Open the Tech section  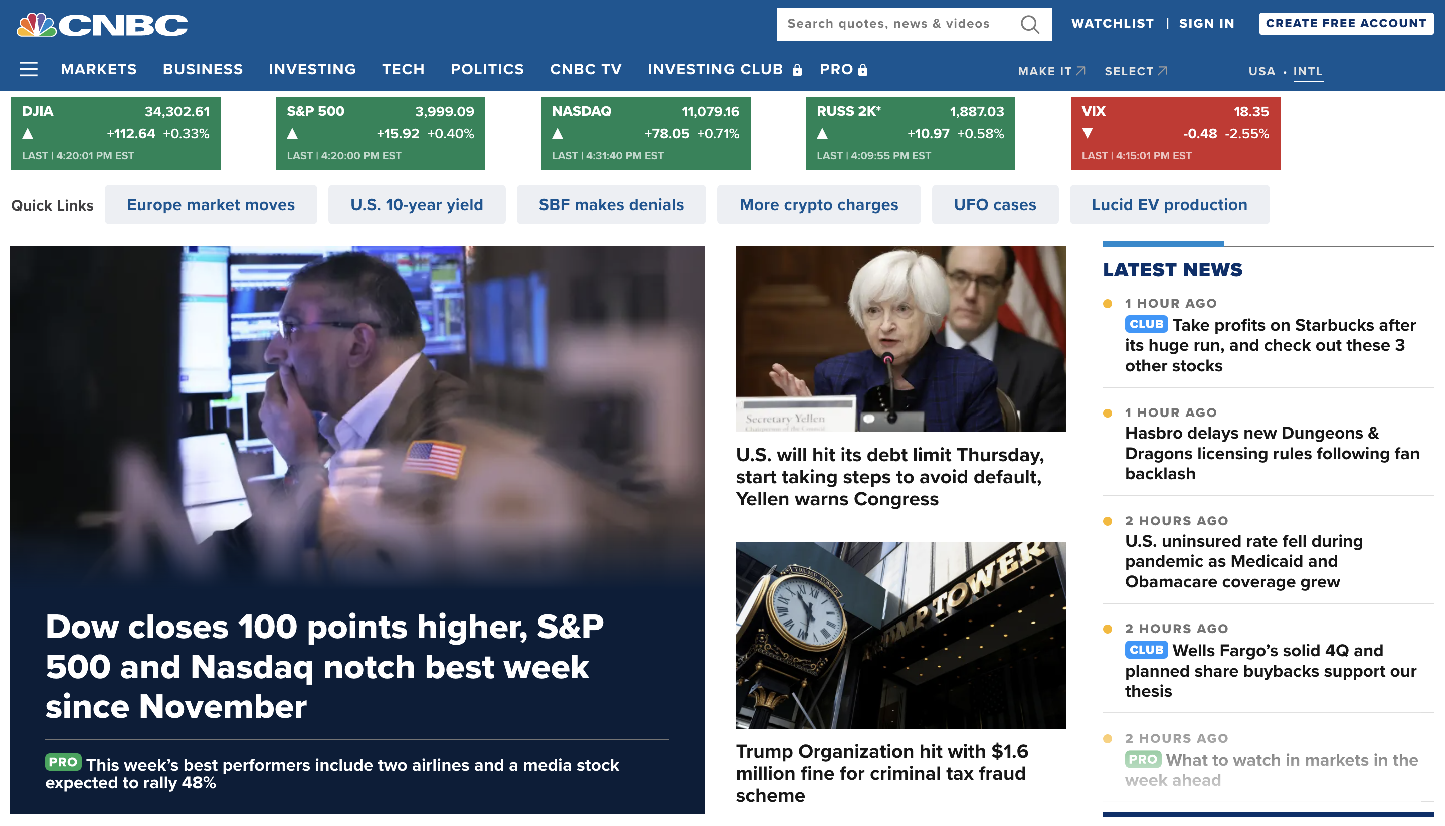[403, 69]
